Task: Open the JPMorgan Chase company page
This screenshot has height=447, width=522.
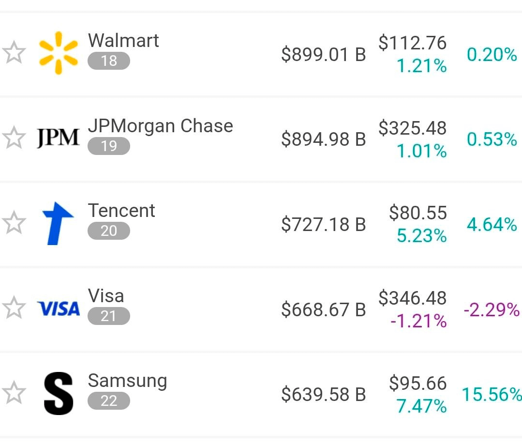Action: [160, 126]
